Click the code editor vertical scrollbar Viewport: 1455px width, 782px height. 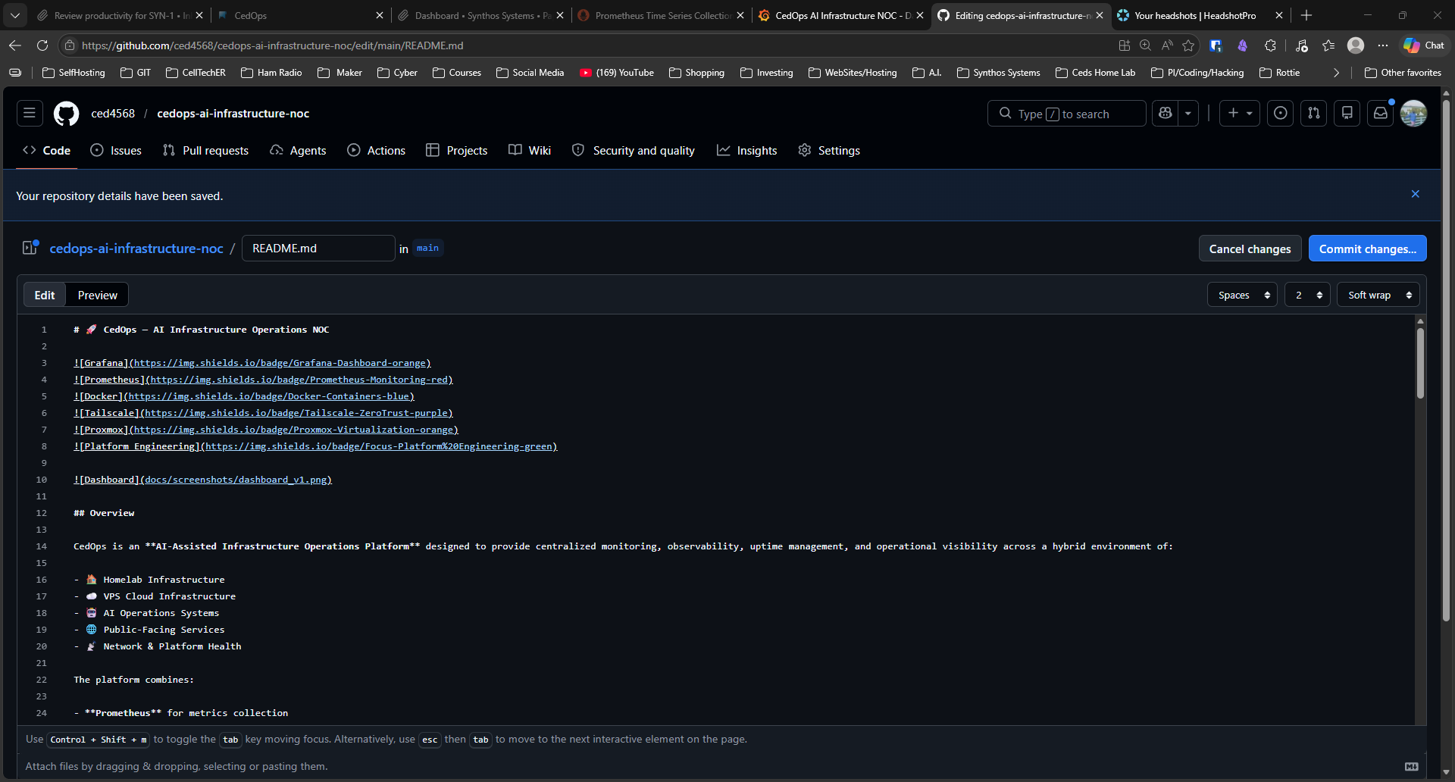tap(1420, 363)
